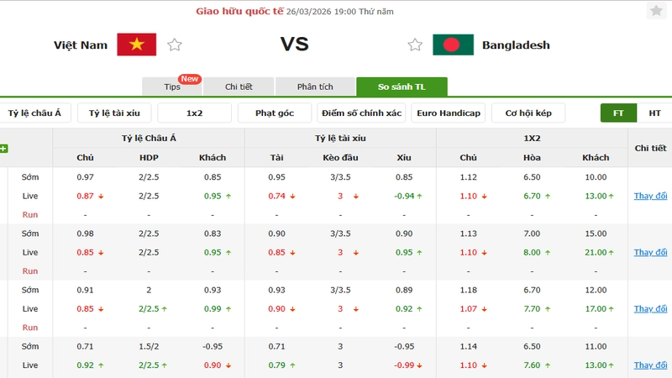Open the Chi tiết tab
Image resolution: width=672 pixels, height=378 pixels.
tap(239, 87)
